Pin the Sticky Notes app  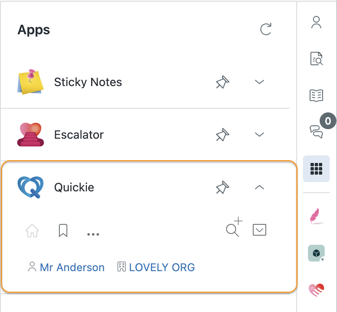click(222, 82)
